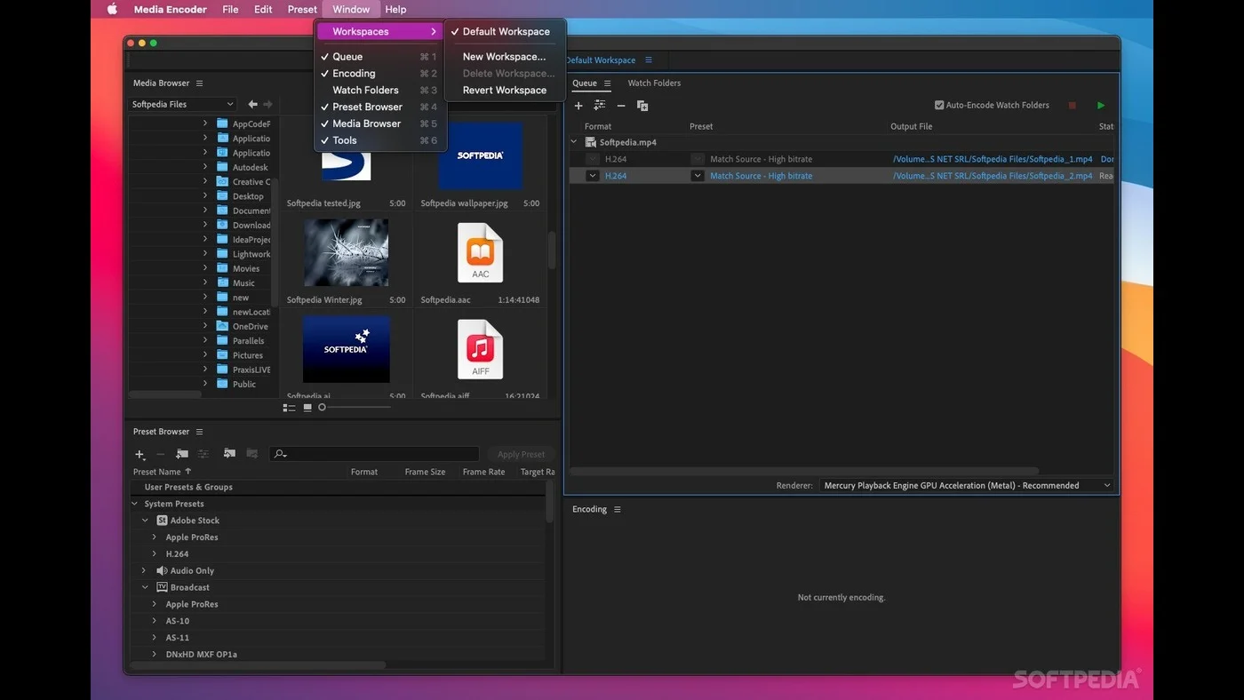Open the Encoding panel menu icon
Viewport: 1244px width, 700px height.
(618, 509)
